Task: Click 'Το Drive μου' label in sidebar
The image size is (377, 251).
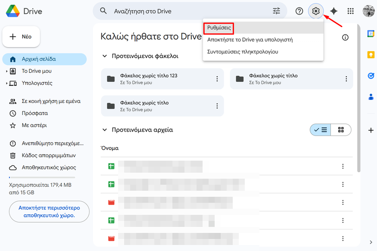Action: (37, 71)
